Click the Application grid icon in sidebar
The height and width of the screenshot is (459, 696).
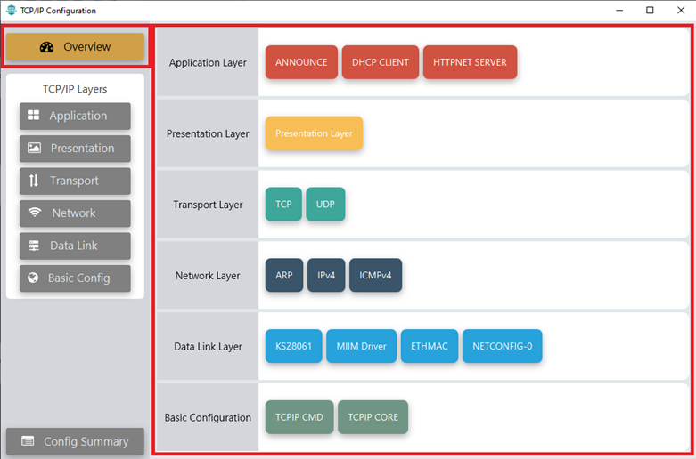click(x=33, y=116)
